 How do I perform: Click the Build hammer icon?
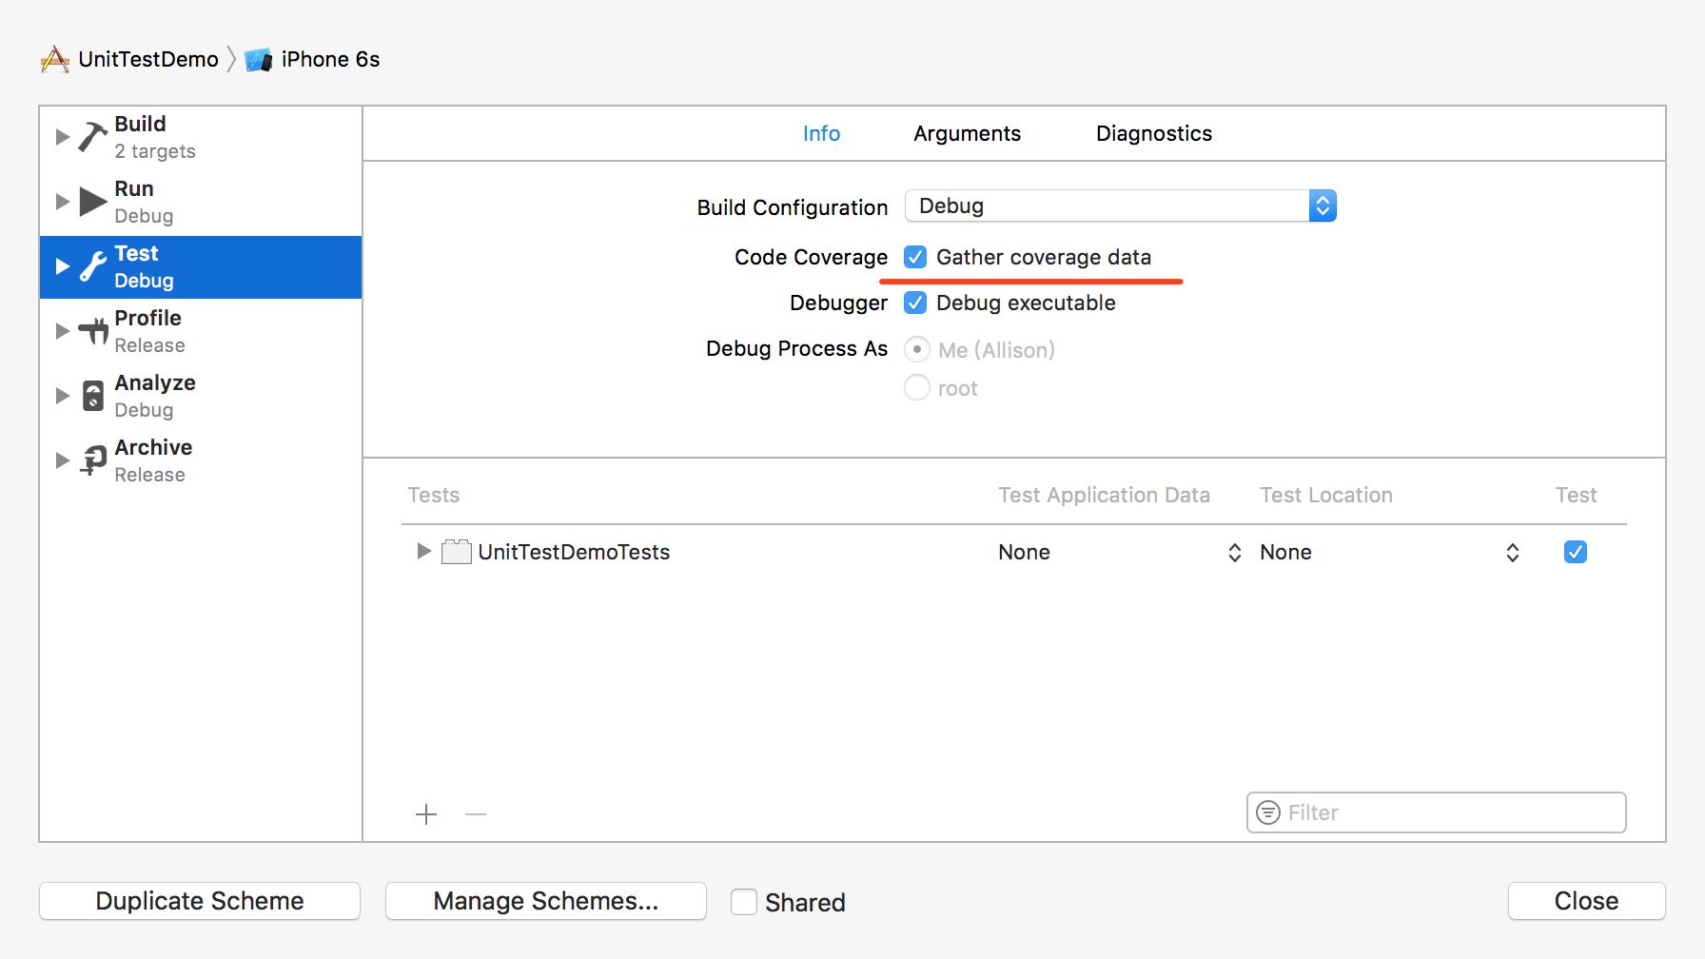(92, 137)
